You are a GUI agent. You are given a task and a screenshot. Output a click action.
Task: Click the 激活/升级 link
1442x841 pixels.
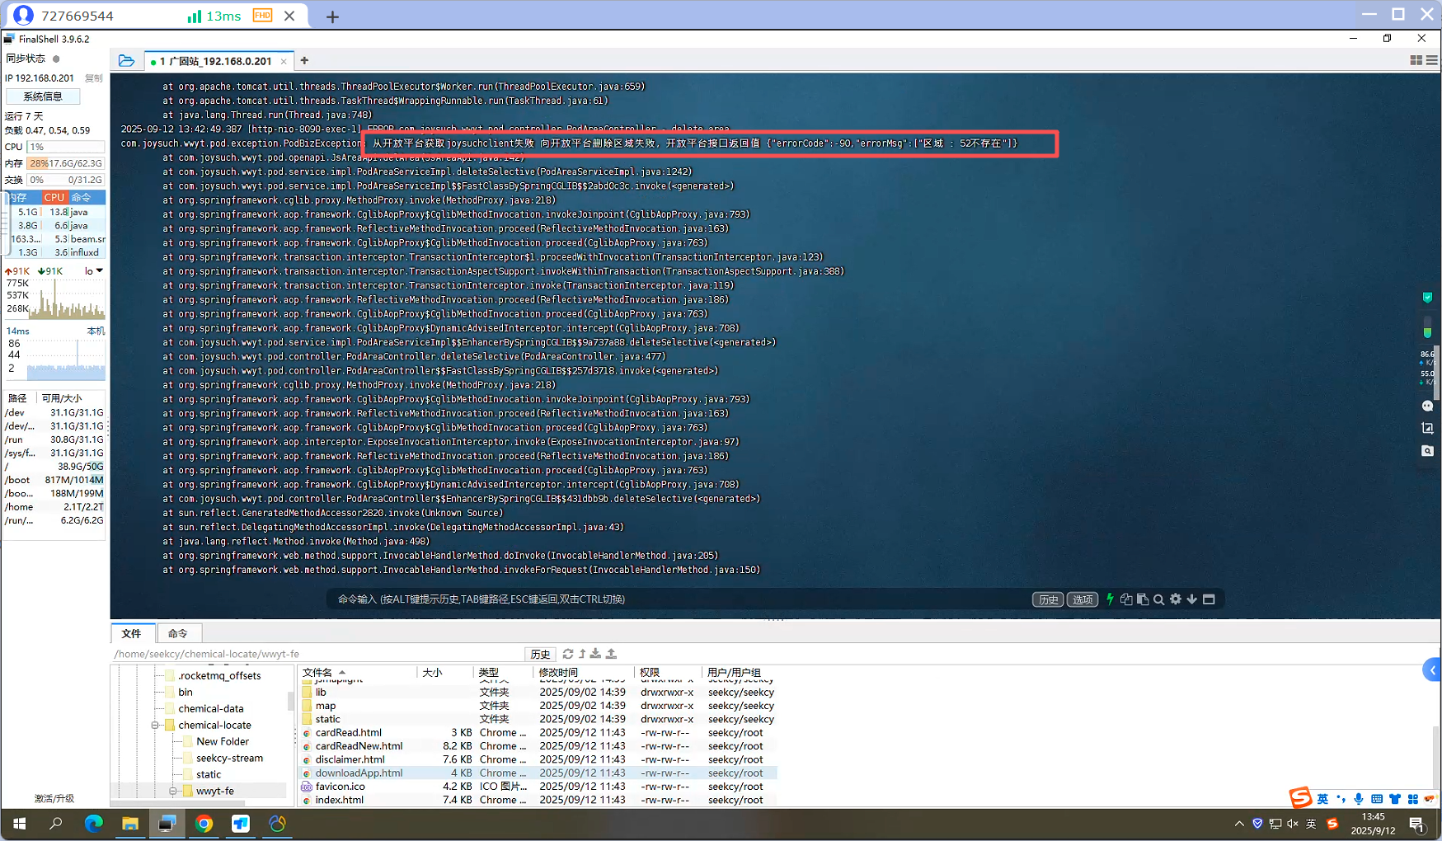coord(54,798)
